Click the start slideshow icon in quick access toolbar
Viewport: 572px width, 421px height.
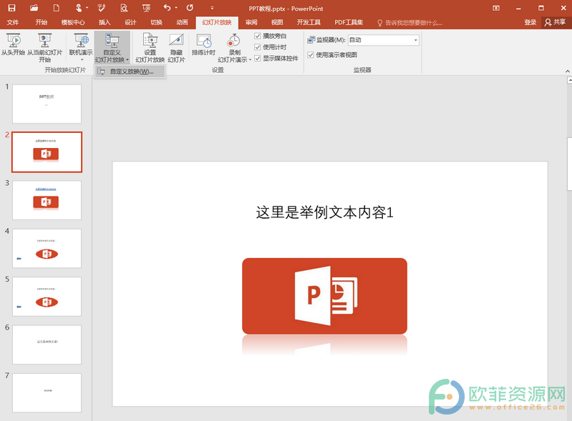point(146,8)
